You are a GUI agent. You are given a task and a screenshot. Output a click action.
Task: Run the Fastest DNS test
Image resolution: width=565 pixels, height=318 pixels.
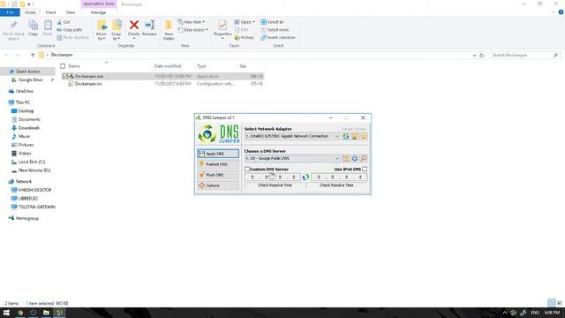[218, 164]
